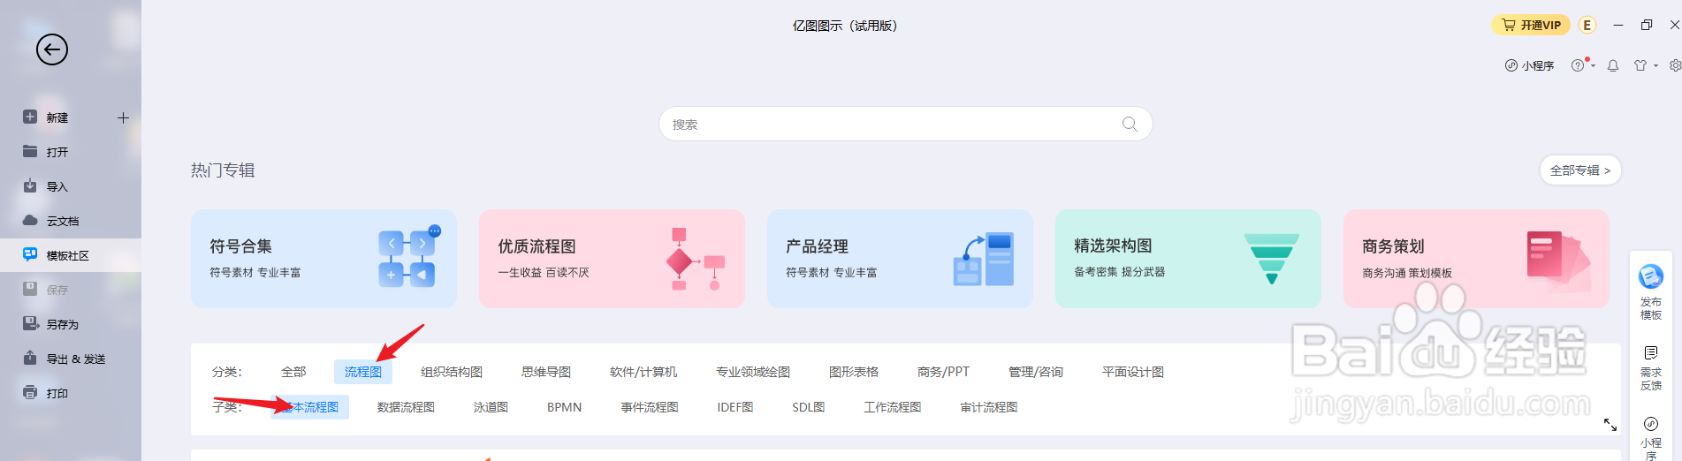Click the 另存为 disk icon

point(30,323)
